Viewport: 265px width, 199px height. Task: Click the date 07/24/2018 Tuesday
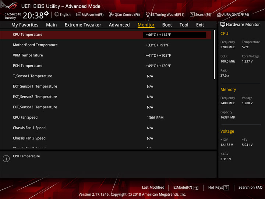13,16
